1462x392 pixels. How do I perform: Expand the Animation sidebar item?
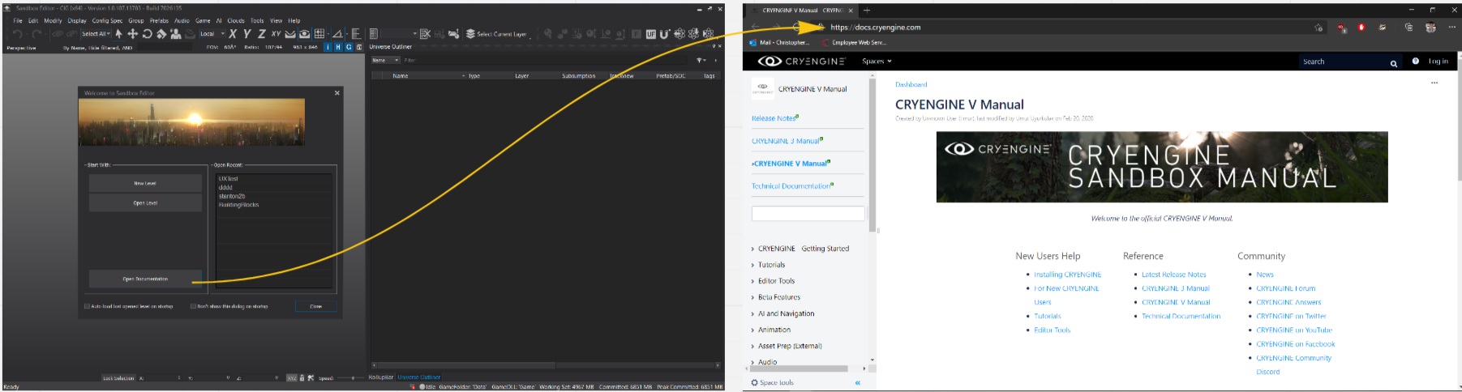tap(752, 330)
